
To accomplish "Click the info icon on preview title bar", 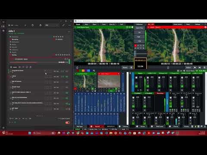I will [132, 27].
